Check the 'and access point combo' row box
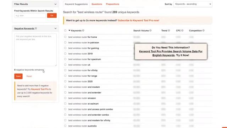Viewport: 227px width, 128px height. (65, 109)
